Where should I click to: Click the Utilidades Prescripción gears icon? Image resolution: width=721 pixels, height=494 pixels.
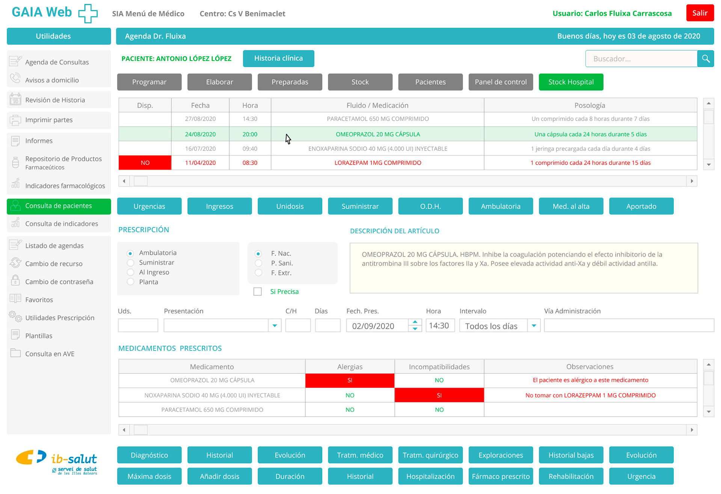click(15, 316)
